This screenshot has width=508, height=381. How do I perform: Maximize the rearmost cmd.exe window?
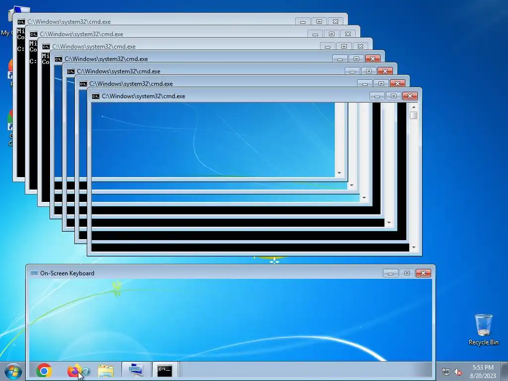click(x=319, y=22)
